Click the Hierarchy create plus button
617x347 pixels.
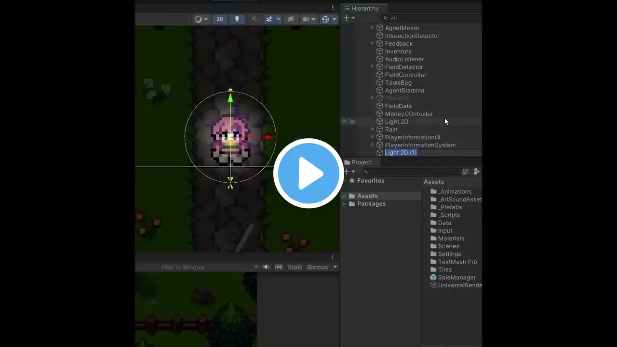[x=346, y=18]
